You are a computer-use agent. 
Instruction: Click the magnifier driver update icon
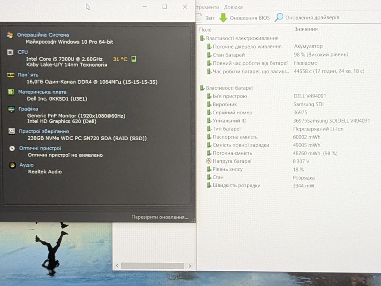(x=279, y=17)
